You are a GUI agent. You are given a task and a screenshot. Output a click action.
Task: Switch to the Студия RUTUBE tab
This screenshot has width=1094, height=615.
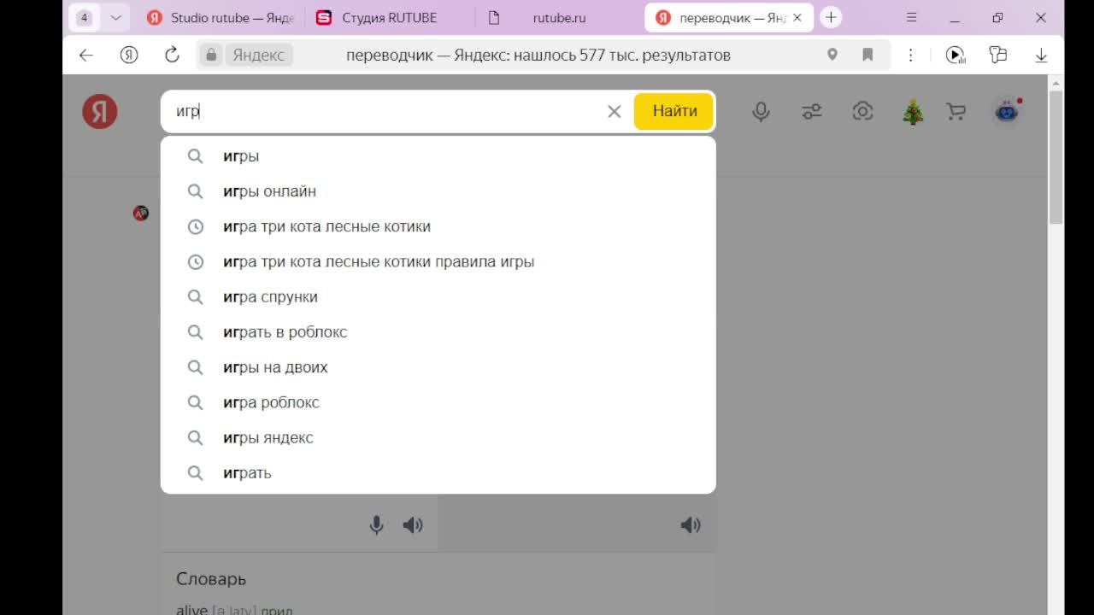point(389,18)
